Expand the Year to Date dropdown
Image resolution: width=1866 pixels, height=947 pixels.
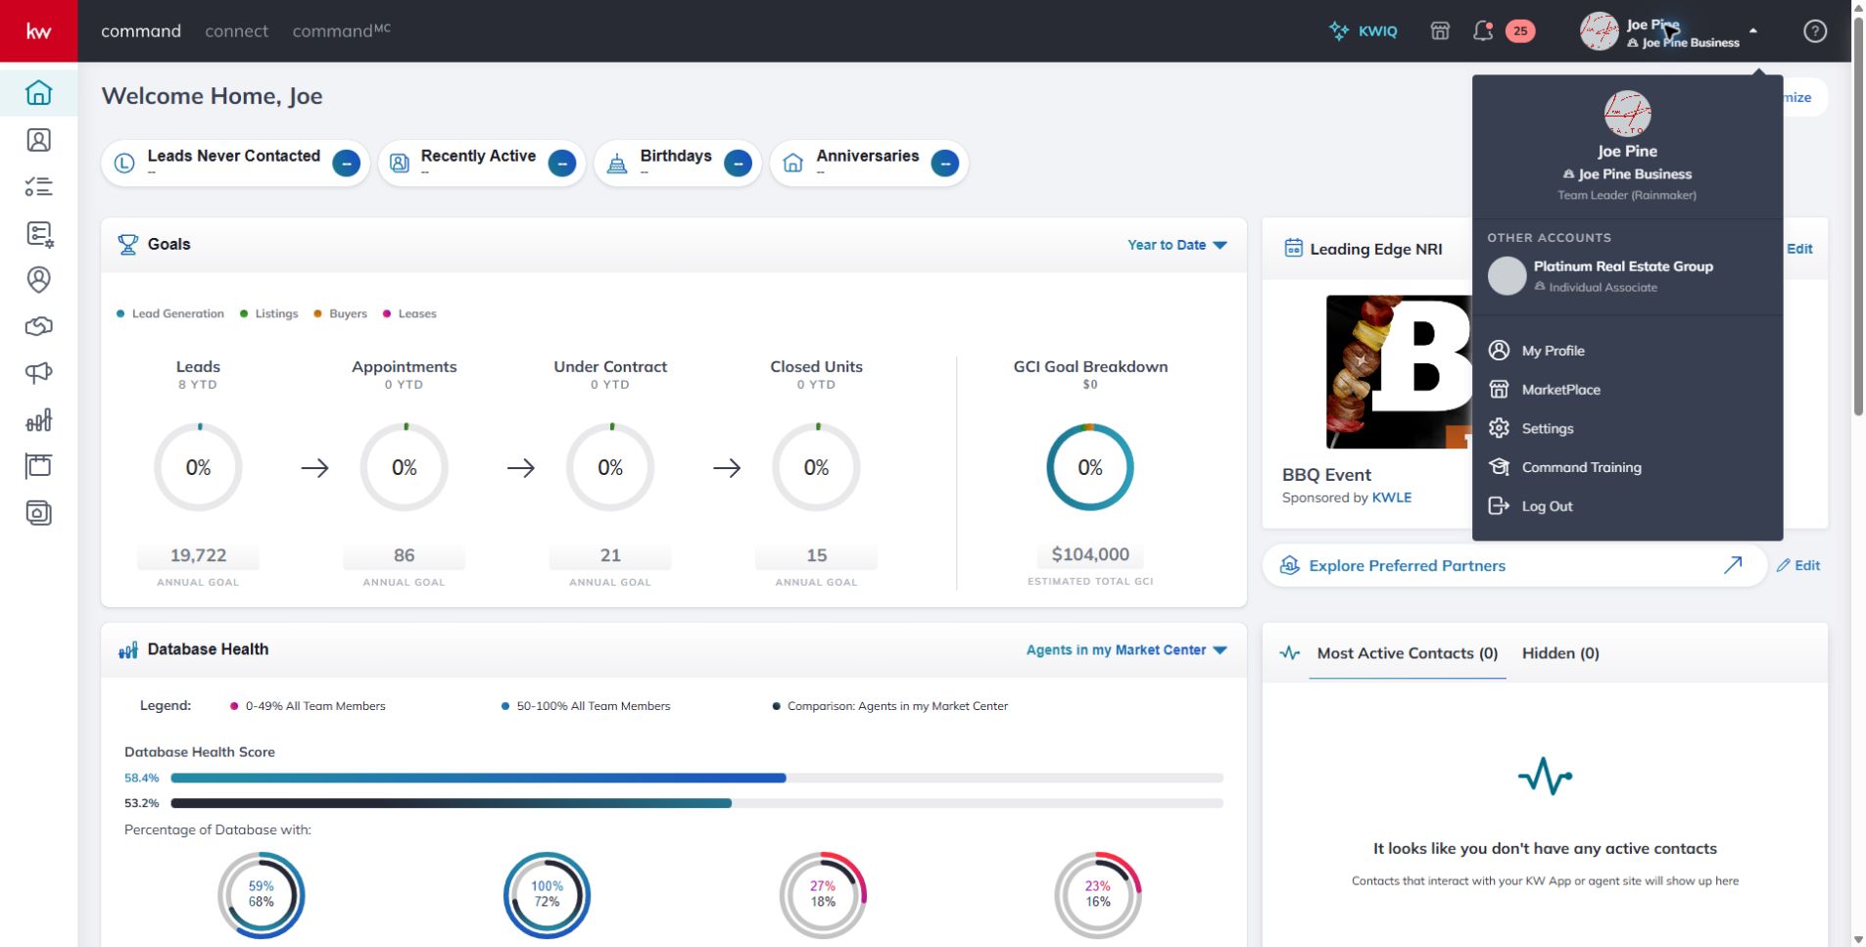click(1177, 245)
